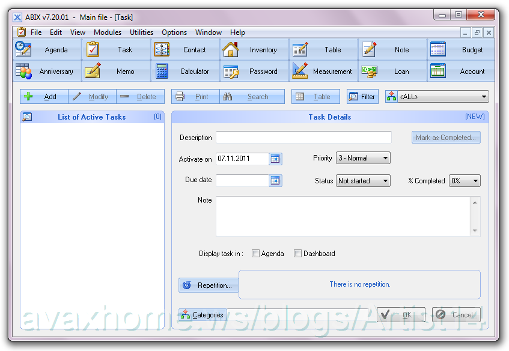Click Note scrollbar up arrow

(475, 203)
